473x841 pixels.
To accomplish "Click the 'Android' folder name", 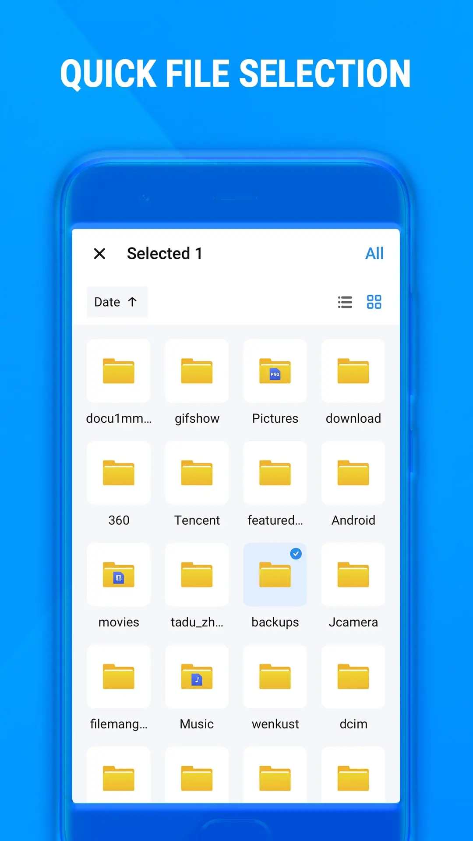I will pyautogui.click(x=353, y=520).
